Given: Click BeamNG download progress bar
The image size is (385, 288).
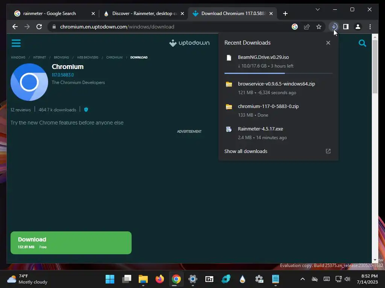Looking at the screenshot, I should (x=279, y=73).
